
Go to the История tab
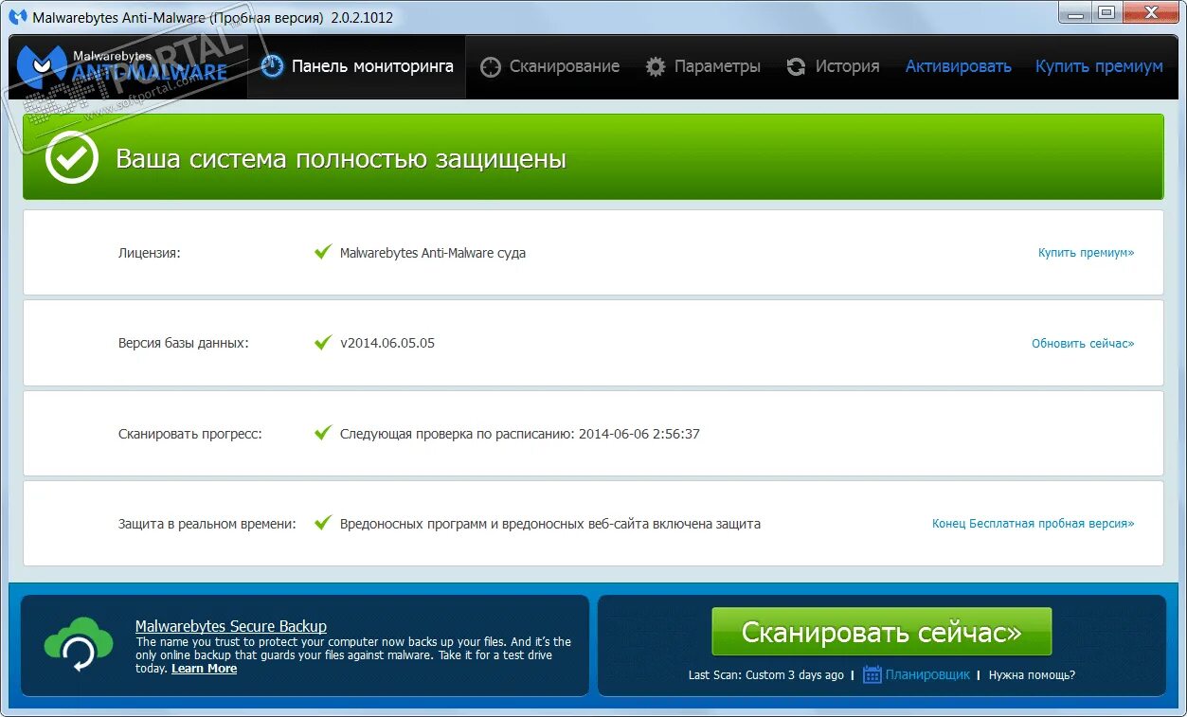[x=833, y=66]
